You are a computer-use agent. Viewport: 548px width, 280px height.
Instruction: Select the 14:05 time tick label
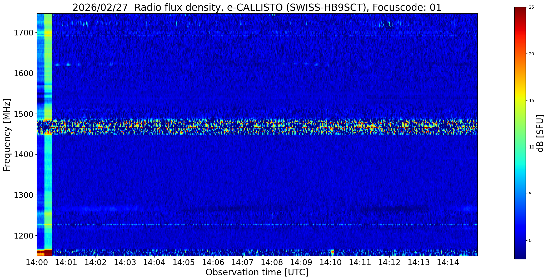point(184,262)
